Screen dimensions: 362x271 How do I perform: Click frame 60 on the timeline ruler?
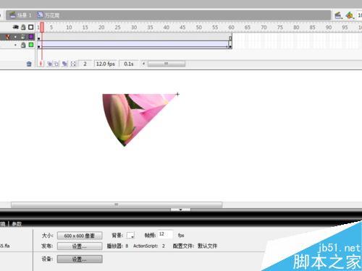pos(231,27)
